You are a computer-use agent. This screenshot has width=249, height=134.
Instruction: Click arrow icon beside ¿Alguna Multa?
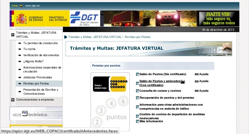(20, 61)
